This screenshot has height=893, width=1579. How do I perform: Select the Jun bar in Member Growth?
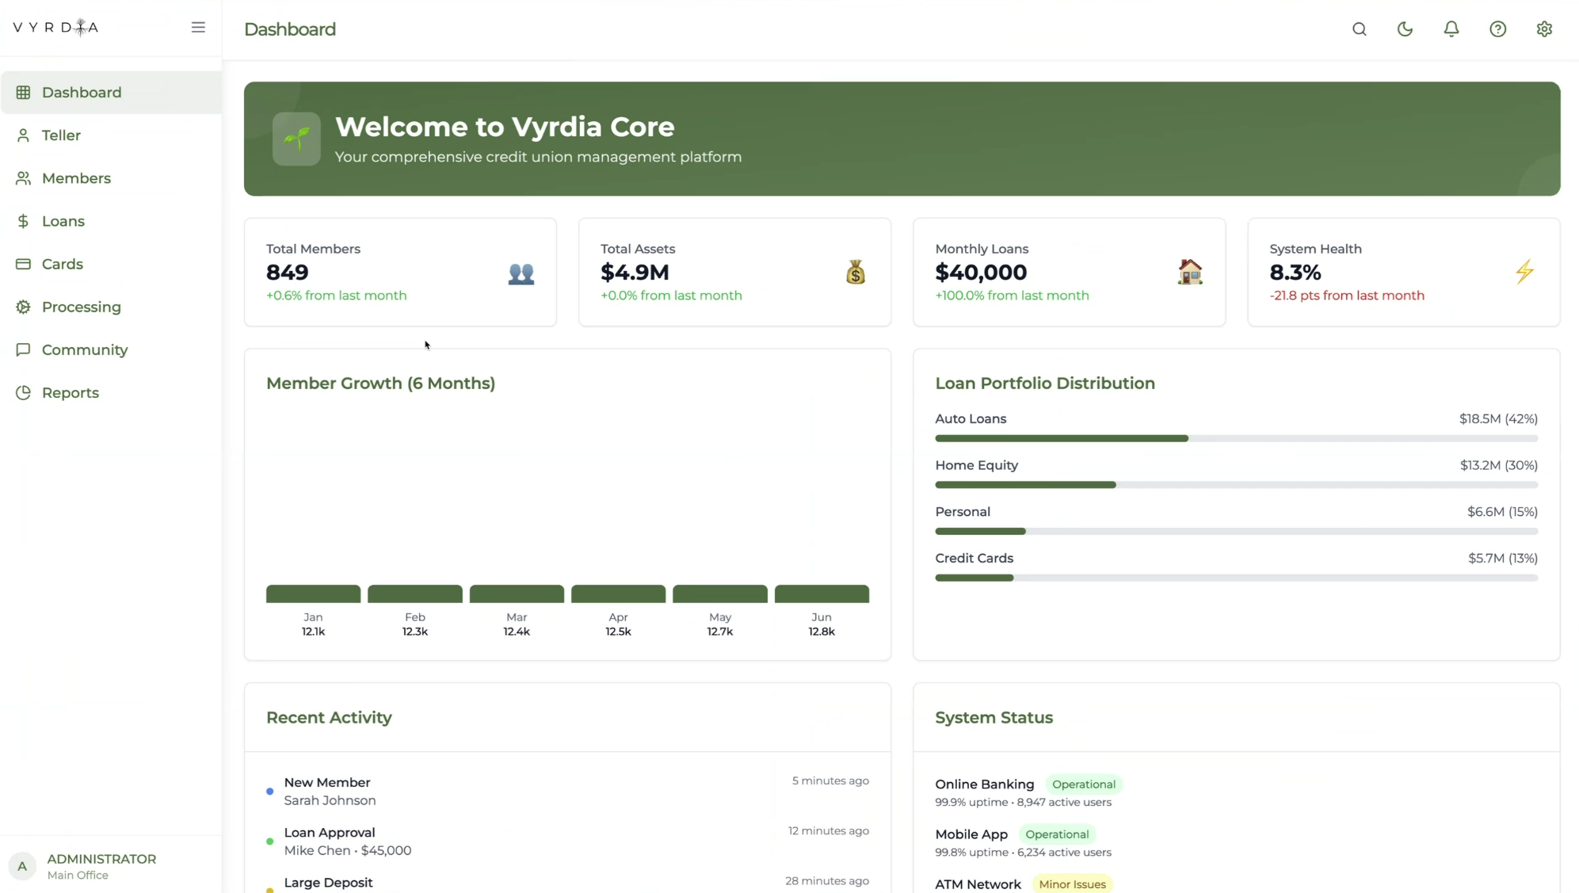coord(821,593)
